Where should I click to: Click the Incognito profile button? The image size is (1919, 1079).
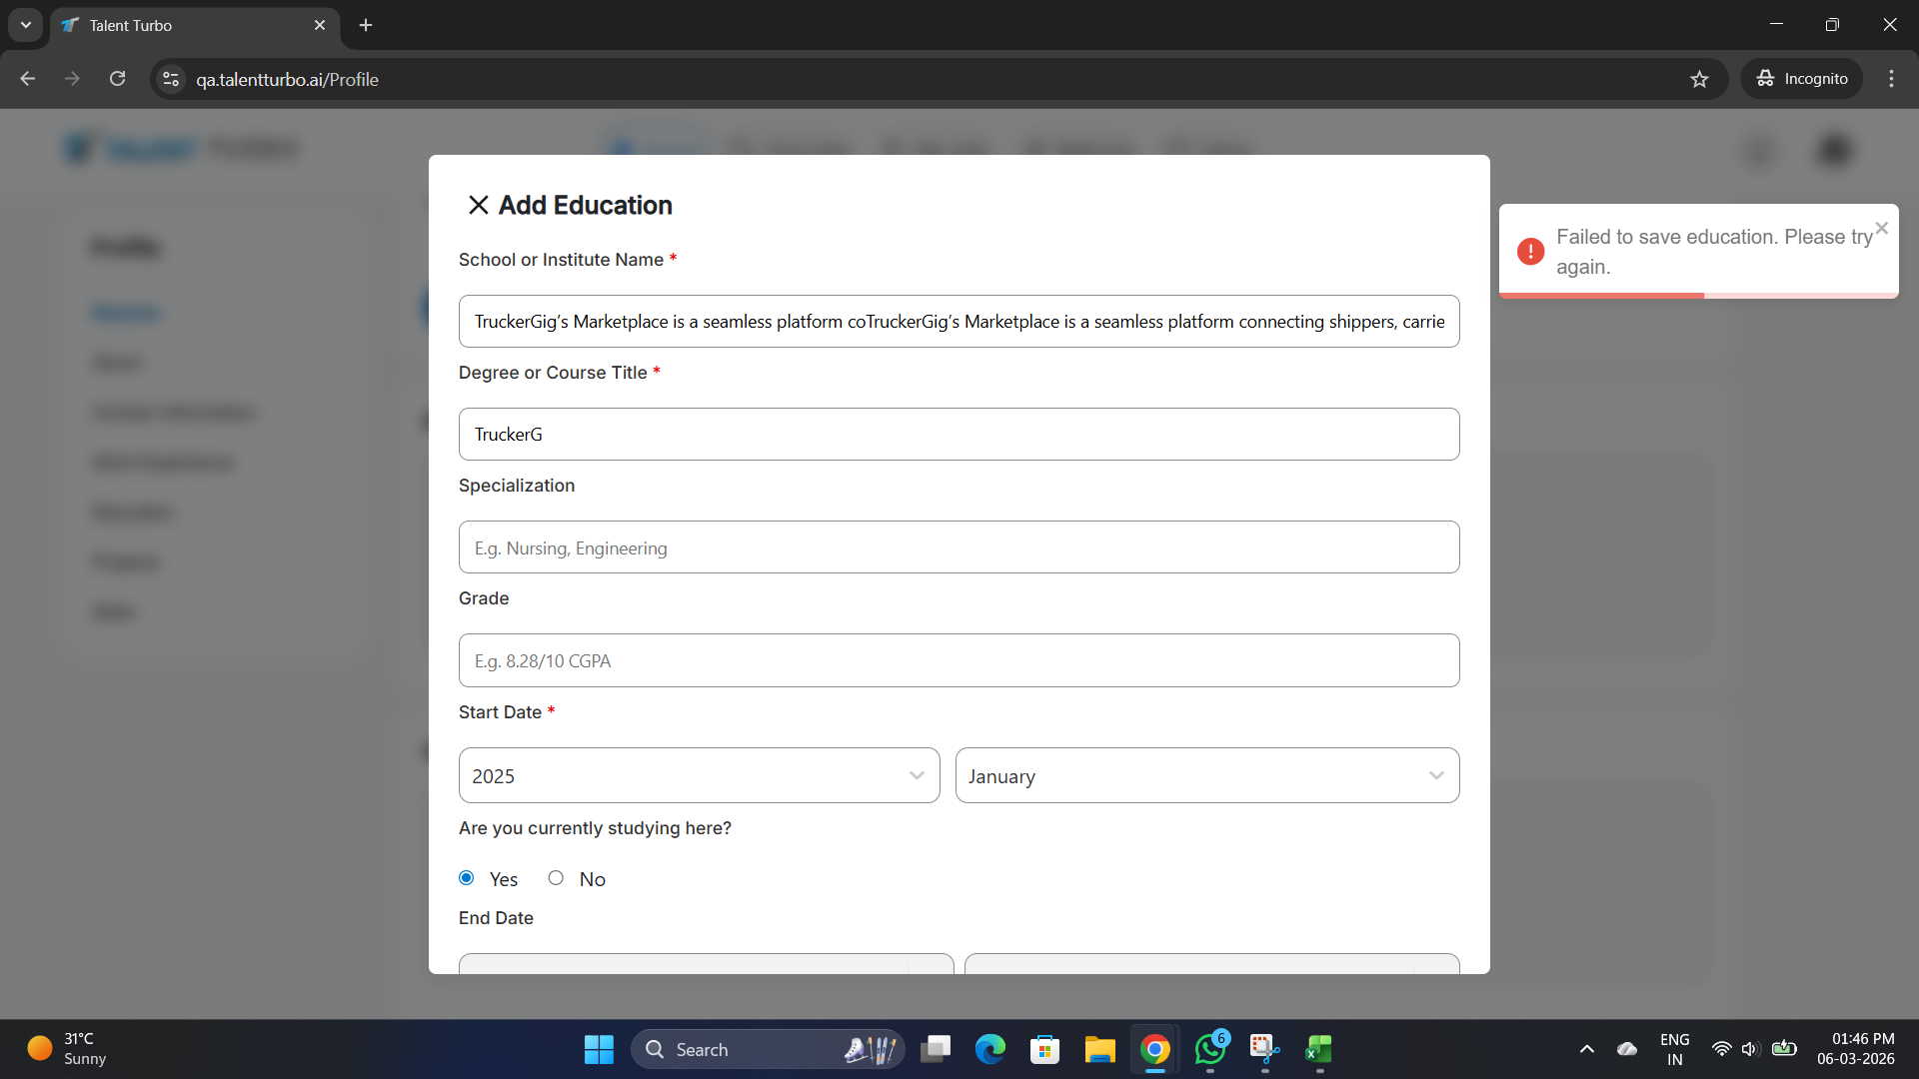pos(1801,79)
